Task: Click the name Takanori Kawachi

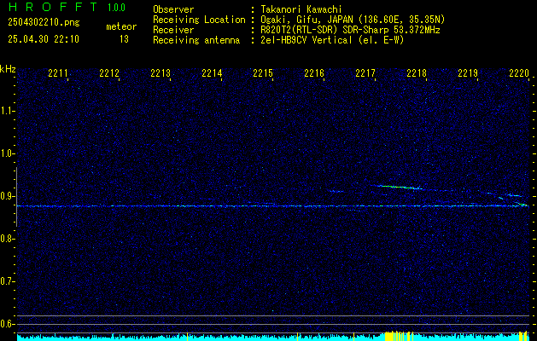Action: point(301,9)
